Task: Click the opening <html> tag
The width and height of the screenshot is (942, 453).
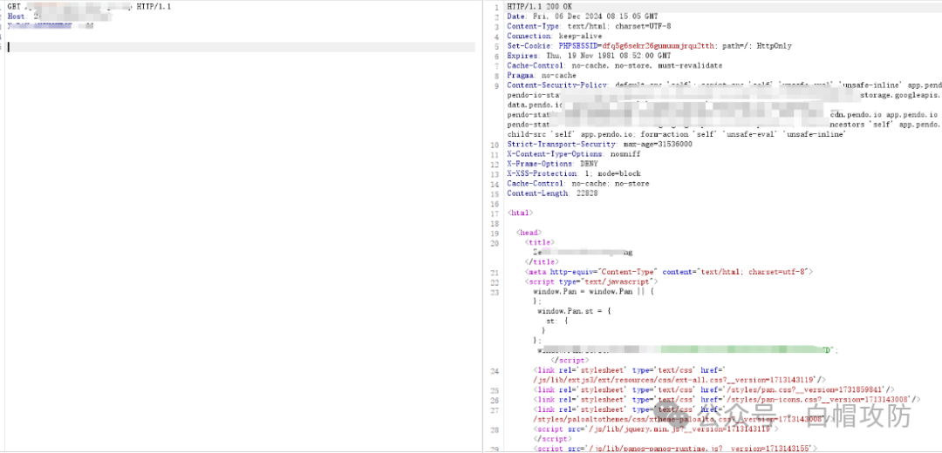Action: 520,213
